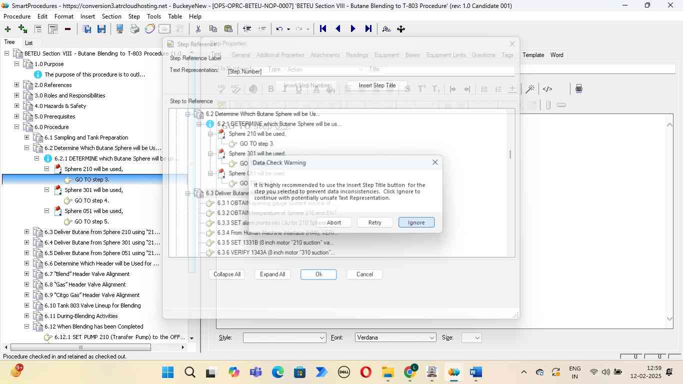683x384 pixels.
Task: Expand 2.0 References in the tree
Action: (x=17, y=85)
